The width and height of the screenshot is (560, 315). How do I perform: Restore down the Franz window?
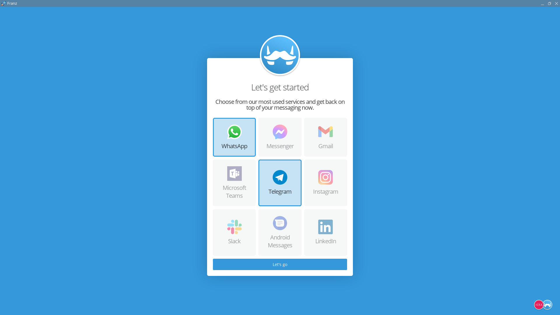click(549, 3)
